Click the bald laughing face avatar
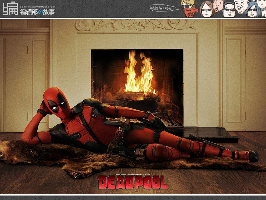The height and width of the screenshot is (200, 266). pyautogui.click(x=241, y=6)
